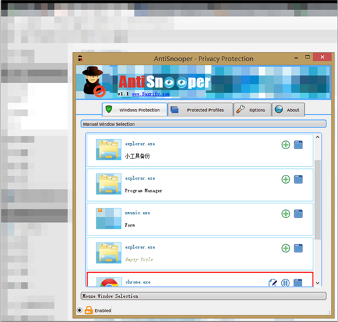Add the 小工具备份 explorer window to protection
338x322 pixels.
[286, 145]
